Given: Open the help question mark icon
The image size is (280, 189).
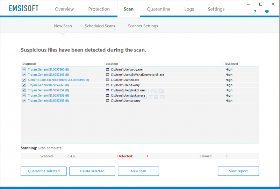Looking at the screenshot, I should point(255,12).
